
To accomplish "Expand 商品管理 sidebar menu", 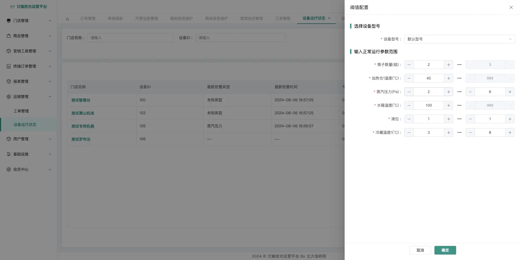I will [28, 36].
